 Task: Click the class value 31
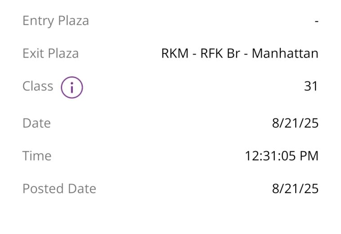pyautogui.click(x=311, y=86)
